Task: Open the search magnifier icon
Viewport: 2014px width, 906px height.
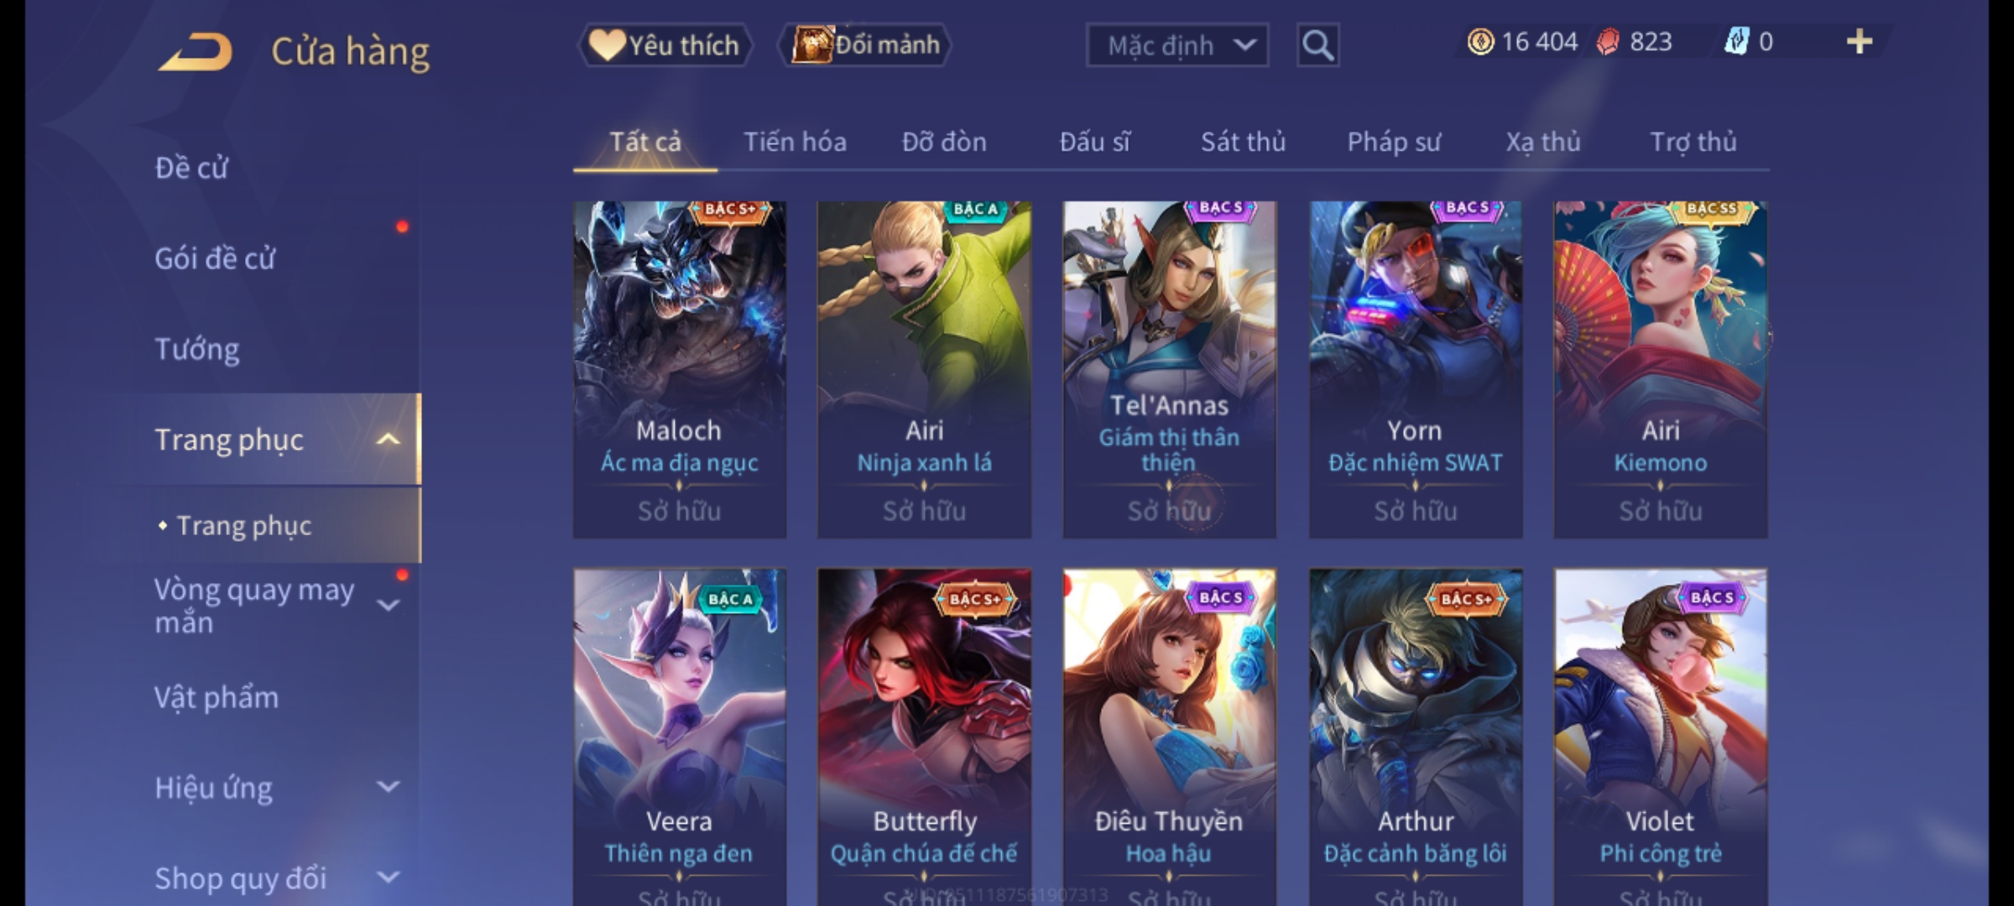Action: click(1317, 45)
